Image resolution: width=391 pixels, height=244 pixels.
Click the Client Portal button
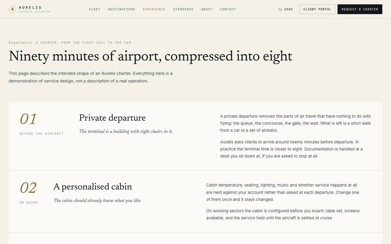pos(317,9)
